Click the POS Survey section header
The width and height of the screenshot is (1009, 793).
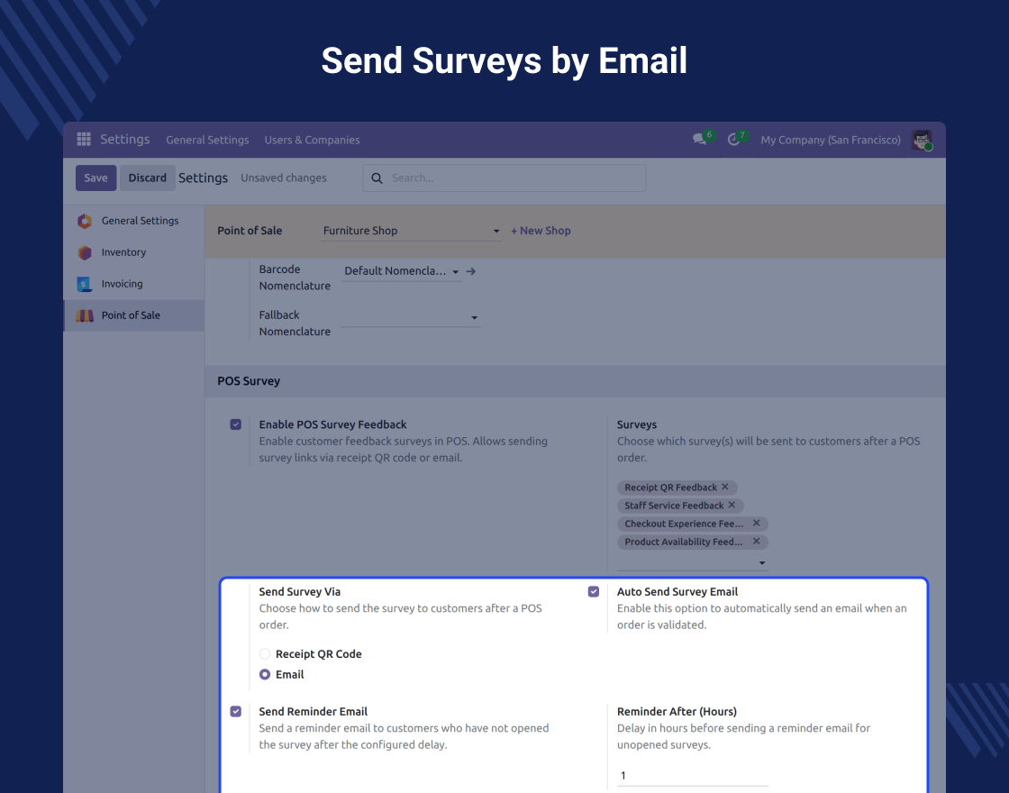pos(576,381)
